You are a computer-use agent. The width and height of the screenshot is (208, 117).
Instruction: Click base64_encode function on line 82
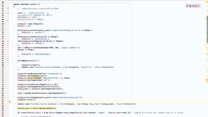(x=31, y=93)
